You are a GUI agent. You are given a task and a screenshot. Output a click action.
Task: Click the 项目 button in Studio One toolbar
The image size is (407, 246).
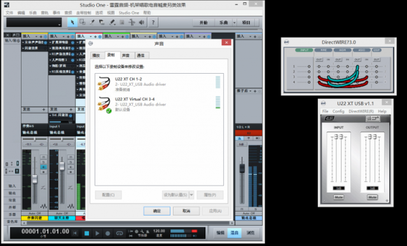point(246,23)
